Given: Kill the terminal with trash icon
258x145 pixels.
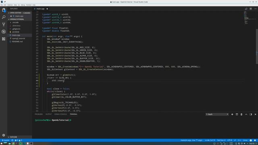Looking at the screenshot, I should pyautogui.click(x=241, y=114).
